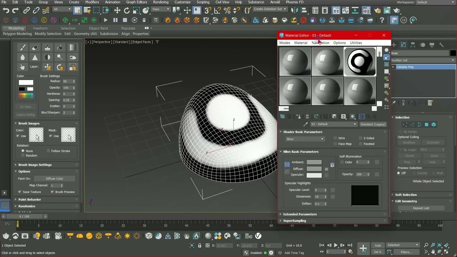Select the gradient fill tool
The width and height of the screenshot is (457, 257).
click(72, 47)
